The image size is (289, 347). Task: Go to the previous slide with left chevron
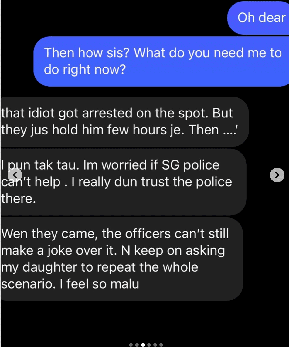(15, 175)
